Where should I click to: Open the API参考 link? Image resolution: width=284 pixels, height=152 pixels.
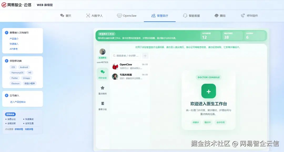tap(14, 49)
